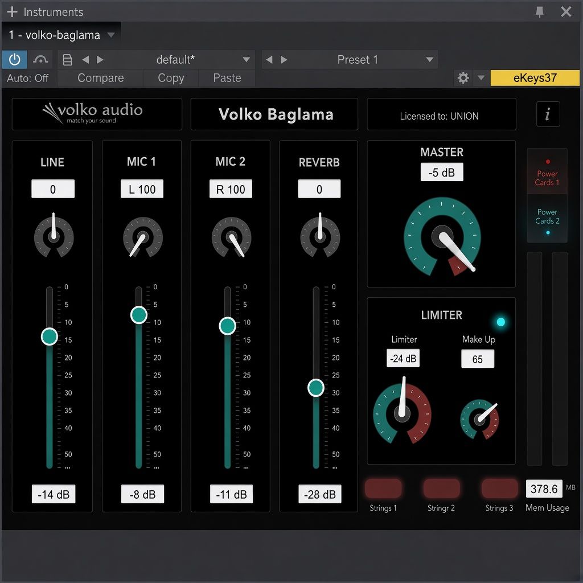
Task: Go to previous default preset arrow
Action: 85,59
